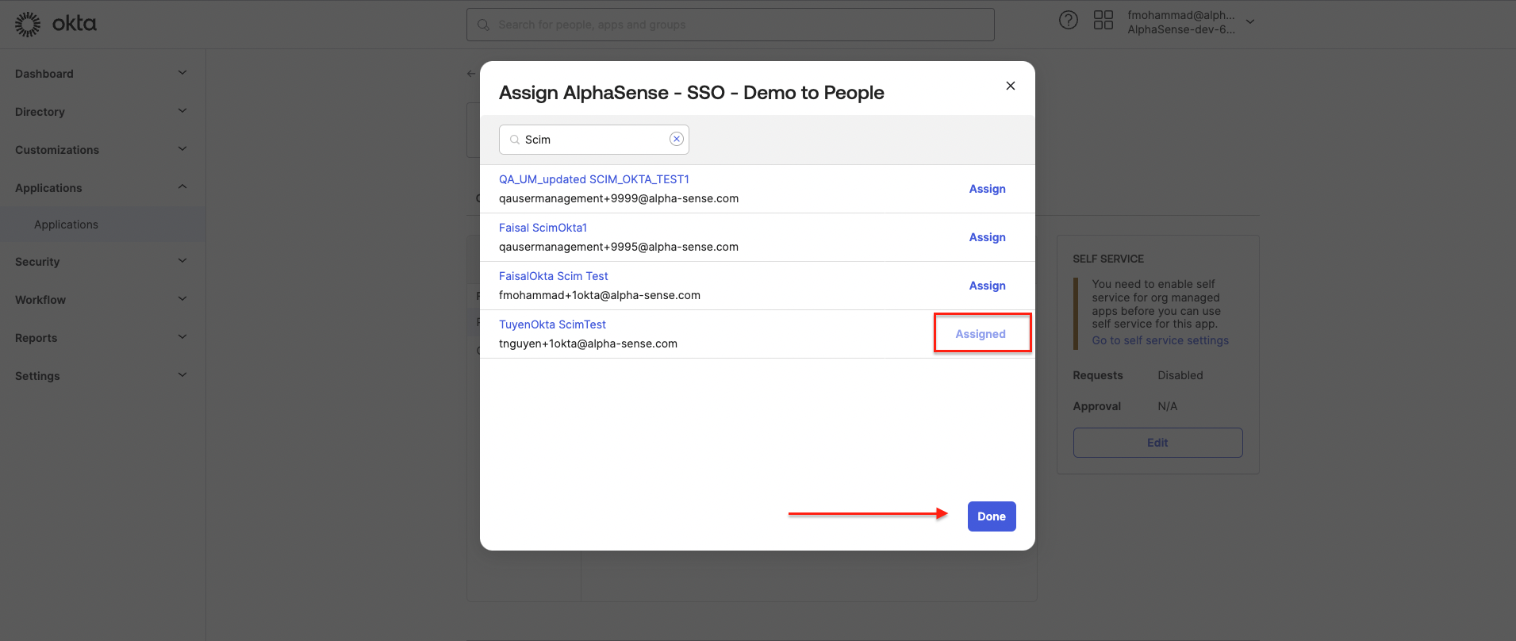1516x641 pixels.
Task: Assign Faisal ScimOkta1 user
Action: click(x=987, y=237)
